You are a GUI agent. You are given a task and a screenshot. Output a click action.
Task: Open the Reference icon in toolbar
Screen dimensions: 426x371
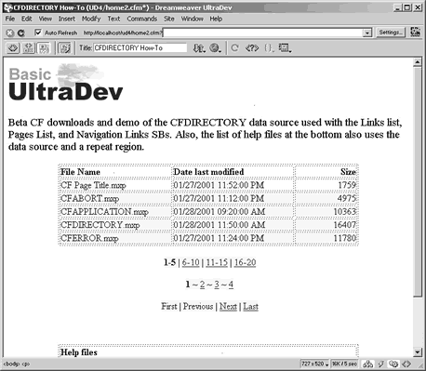pyautogui.click(x=252, y=48)
